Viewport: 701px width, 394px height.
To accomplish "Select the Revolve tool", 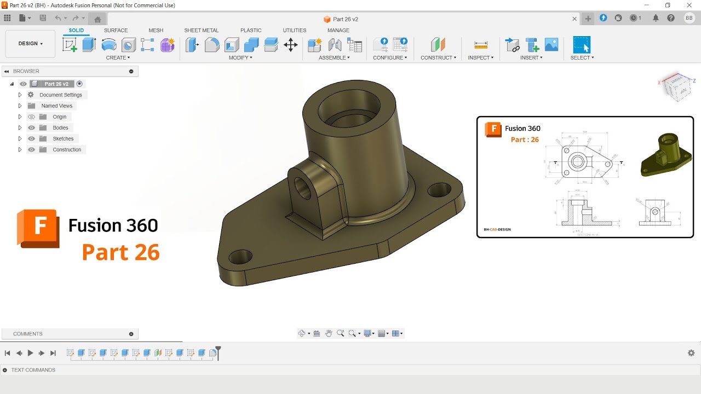I will coord(109,45).
